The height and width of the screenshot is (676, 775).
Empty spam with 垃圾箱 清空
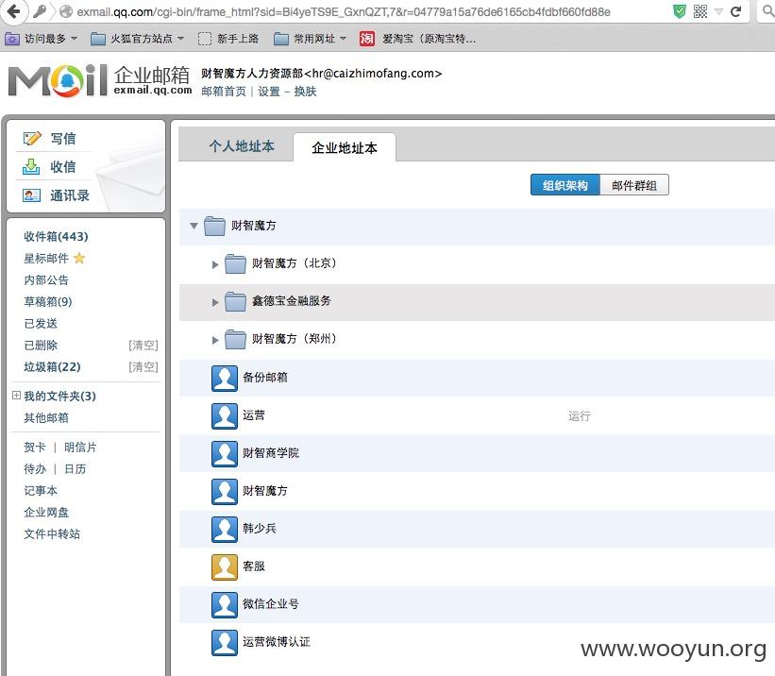click(143, 367)
